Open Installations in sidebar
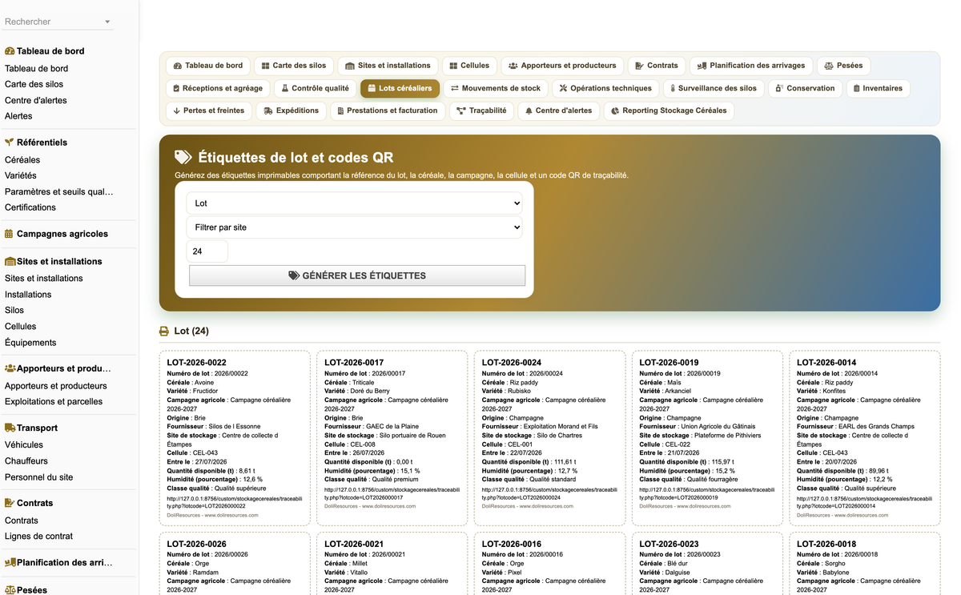 click(x=28, y=295)
